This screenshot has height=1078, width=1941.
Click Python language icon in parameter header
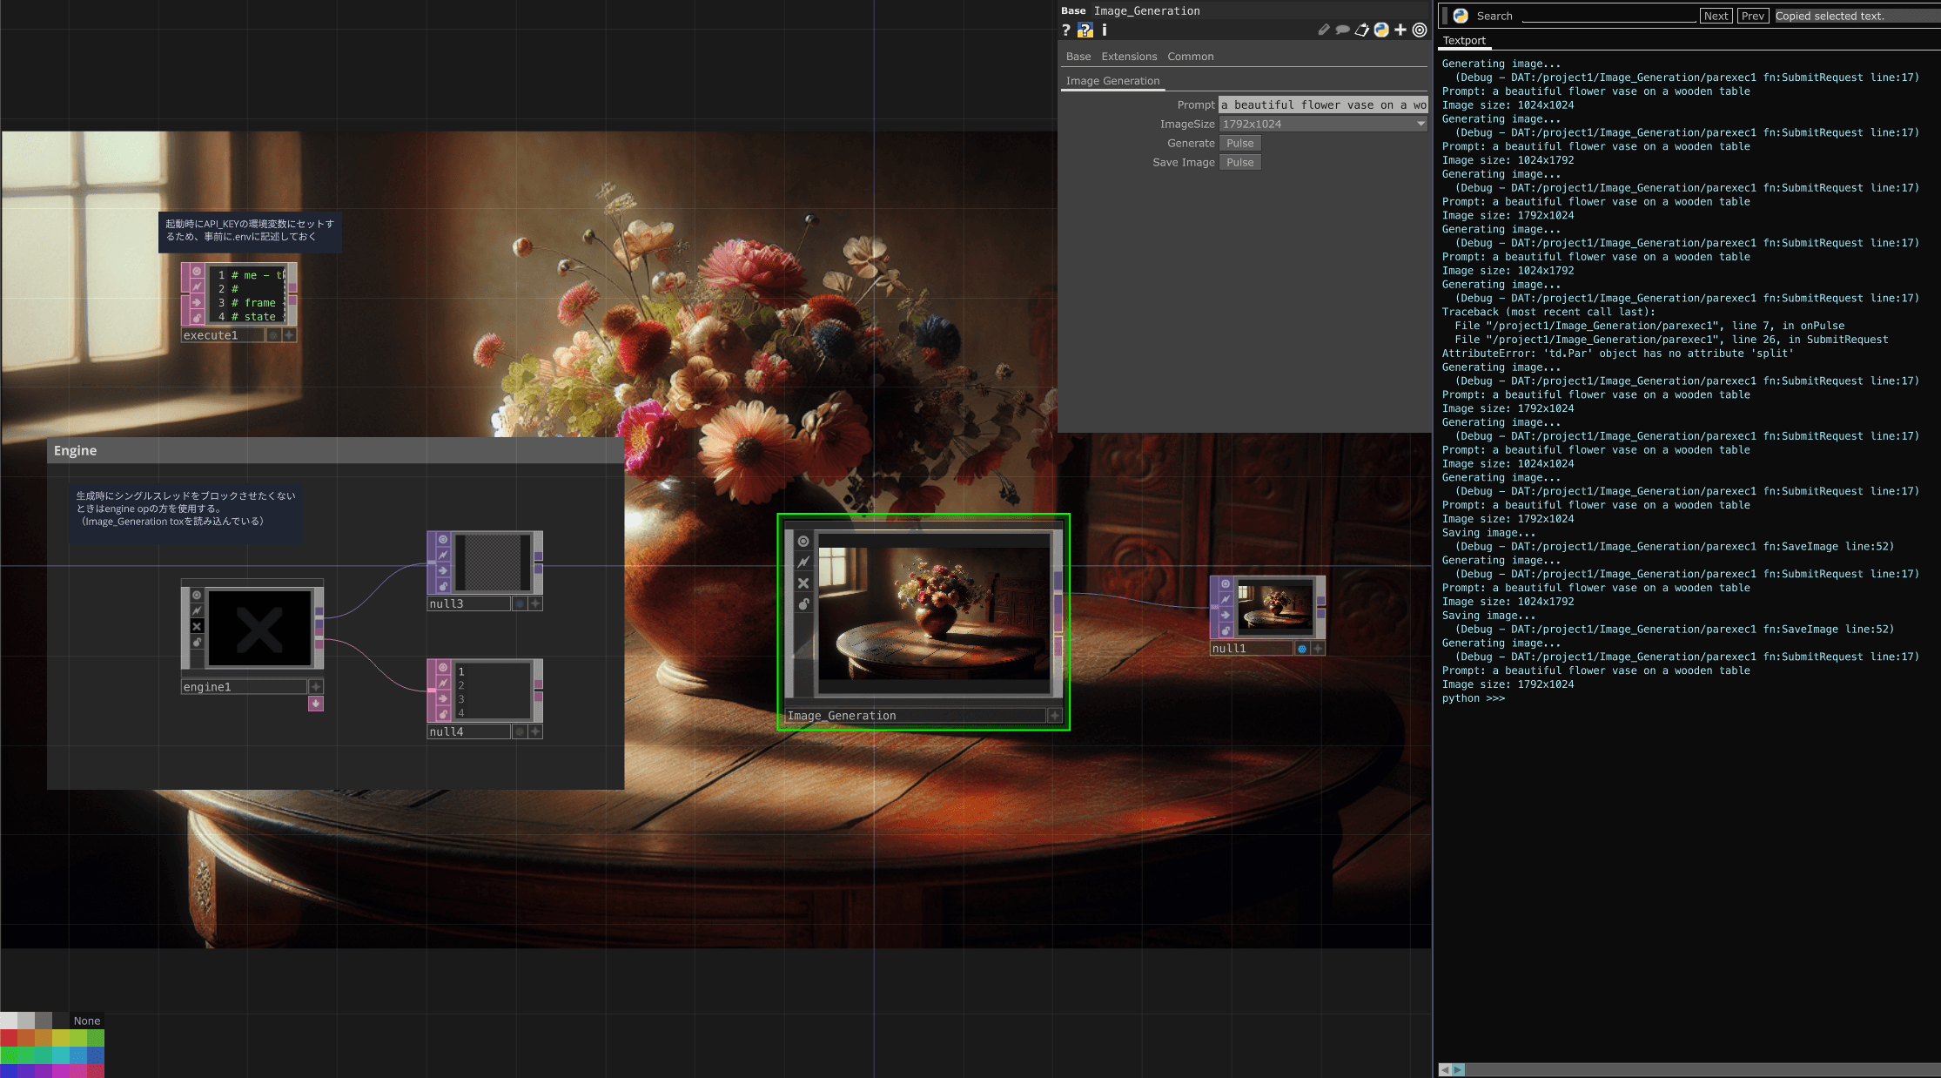tap(1381, 30)
